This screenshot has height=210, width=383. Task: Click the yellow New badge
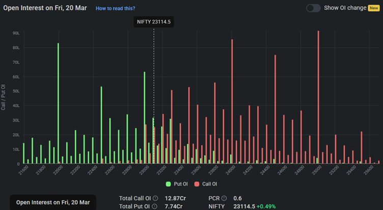tap(374, 8)
